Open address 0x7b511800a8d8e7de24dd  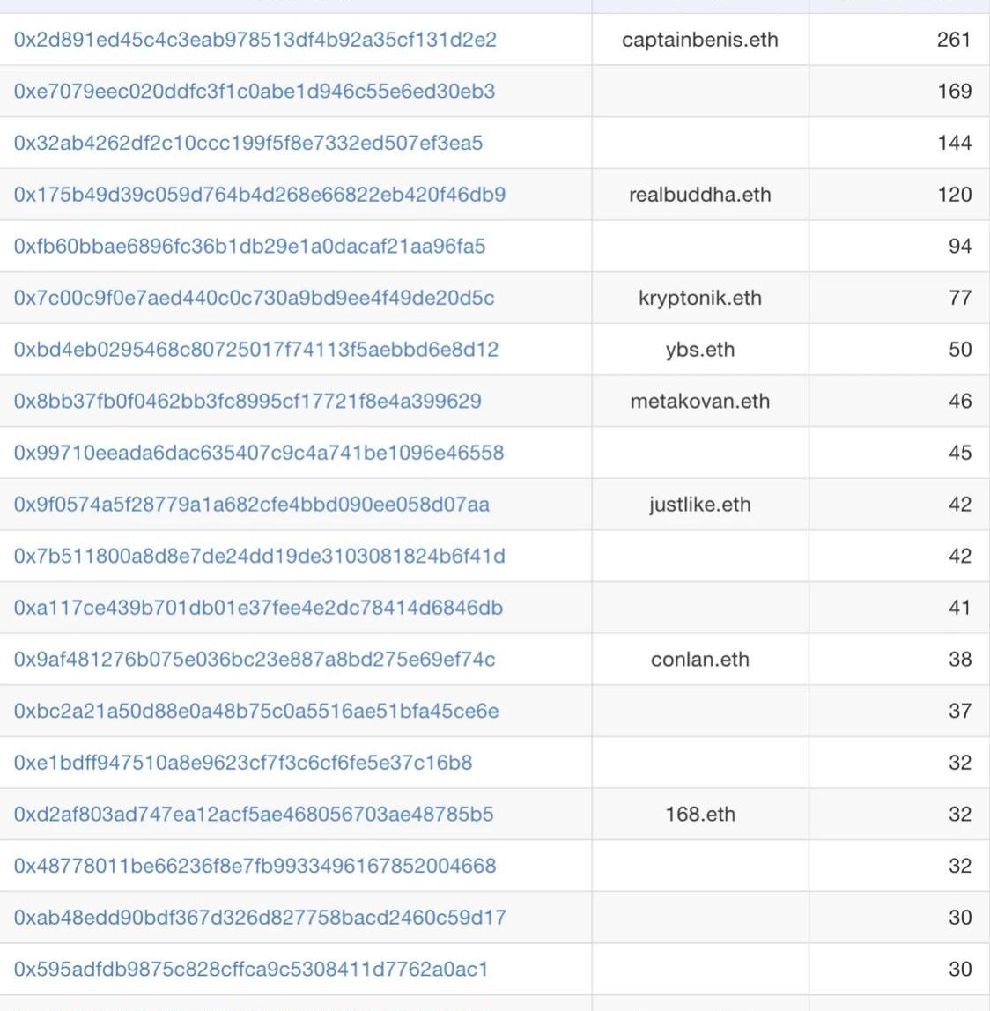260,556
